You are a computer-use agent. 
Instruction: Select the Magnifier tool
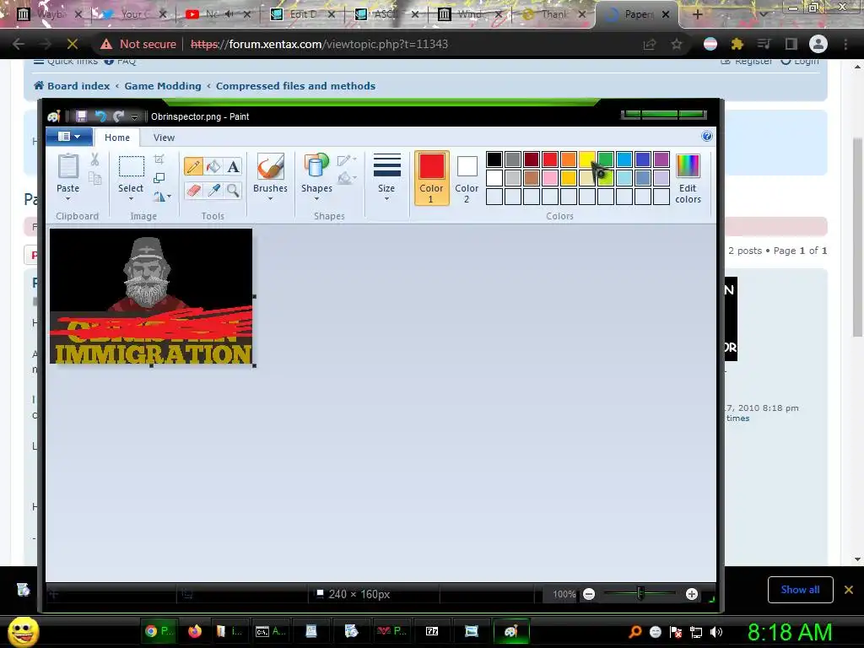pyautogui.click(x=233, y=191)
